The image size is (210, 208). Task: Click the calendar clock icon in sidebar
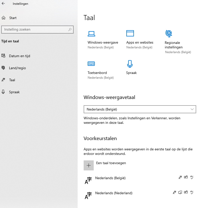[x=3, y=56]
